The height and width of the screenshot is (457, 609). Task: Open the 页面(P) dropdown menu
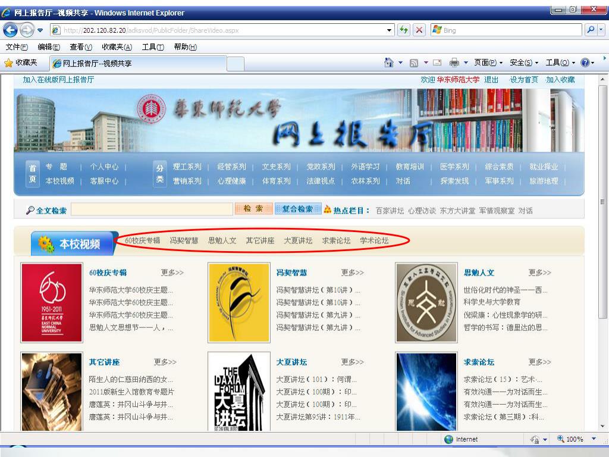click(x=488, y=62)
